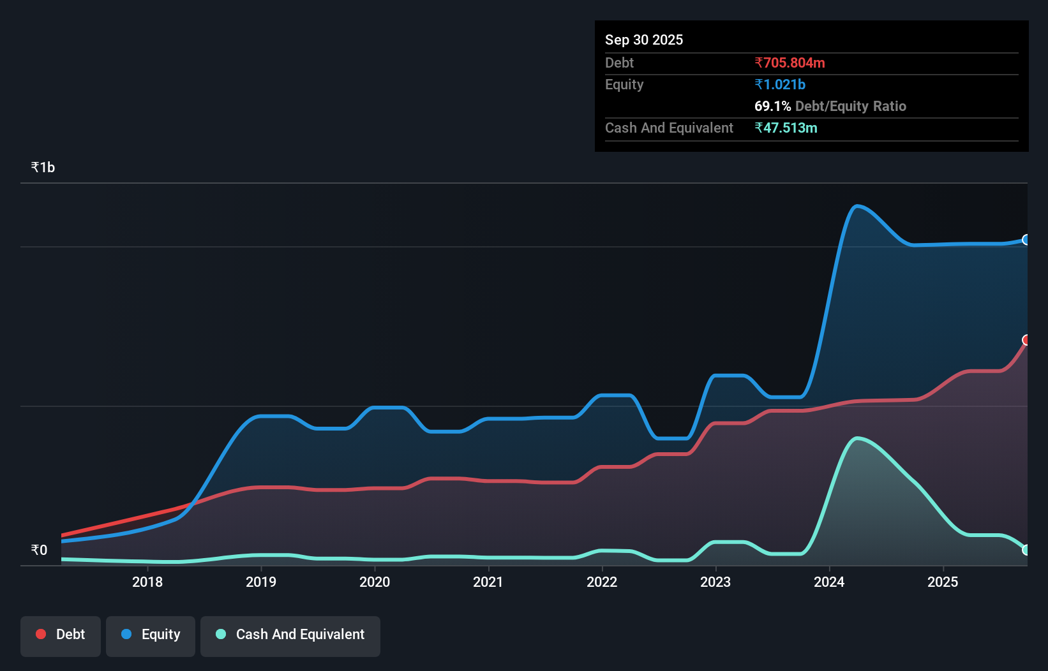Click the teal Cash endpoint marker on chart
The image size is (1048, 671).
point(1026,550)
